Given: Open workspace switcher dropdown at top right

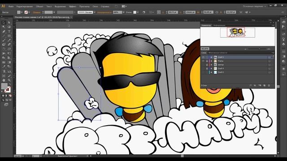Looking at the screenshot, I should (254, 6).
